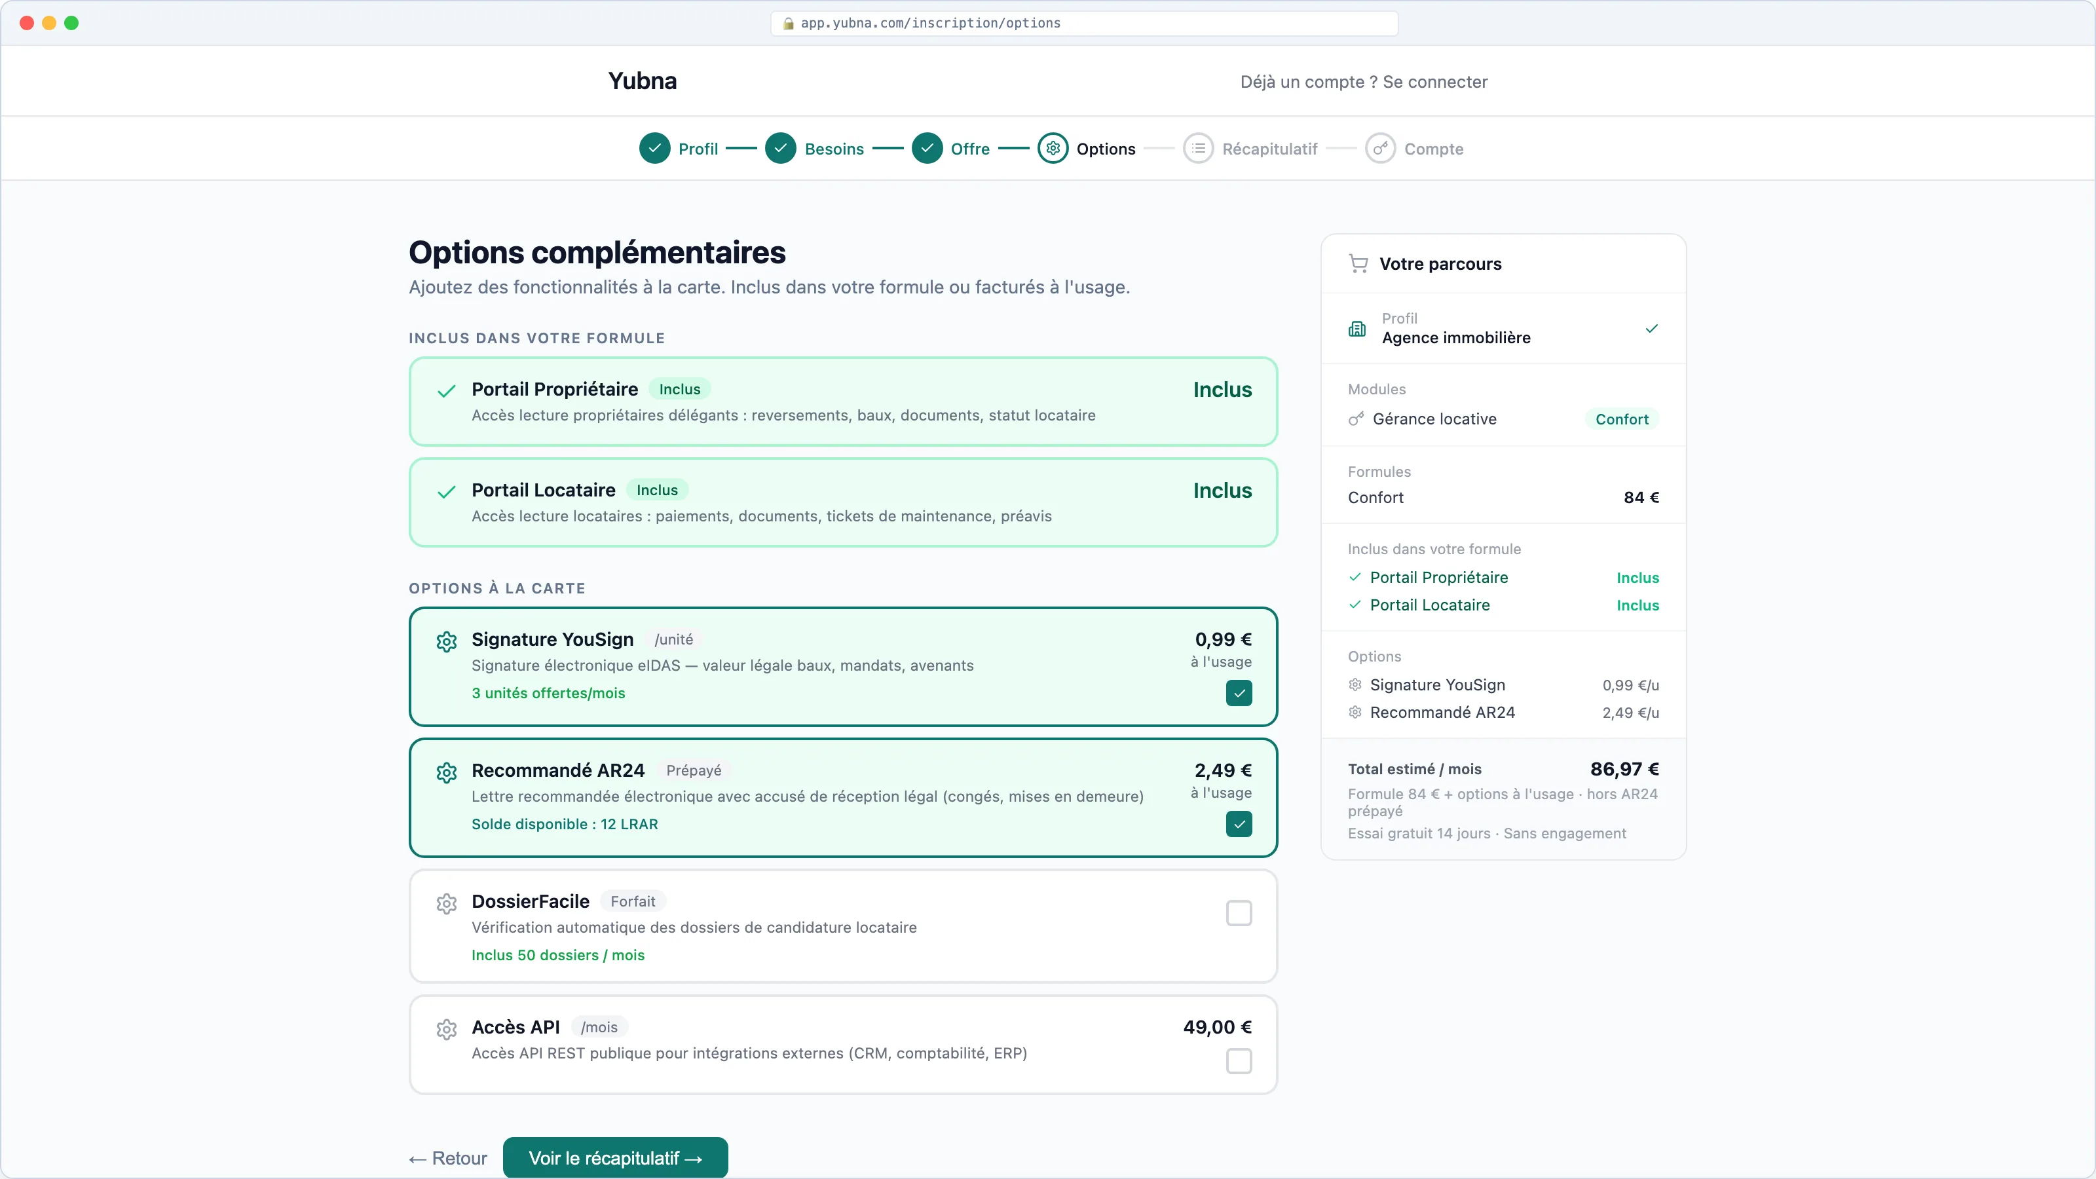Uncheck the Recommandé AR24 option checkbox

click(x=1239, y=824)
